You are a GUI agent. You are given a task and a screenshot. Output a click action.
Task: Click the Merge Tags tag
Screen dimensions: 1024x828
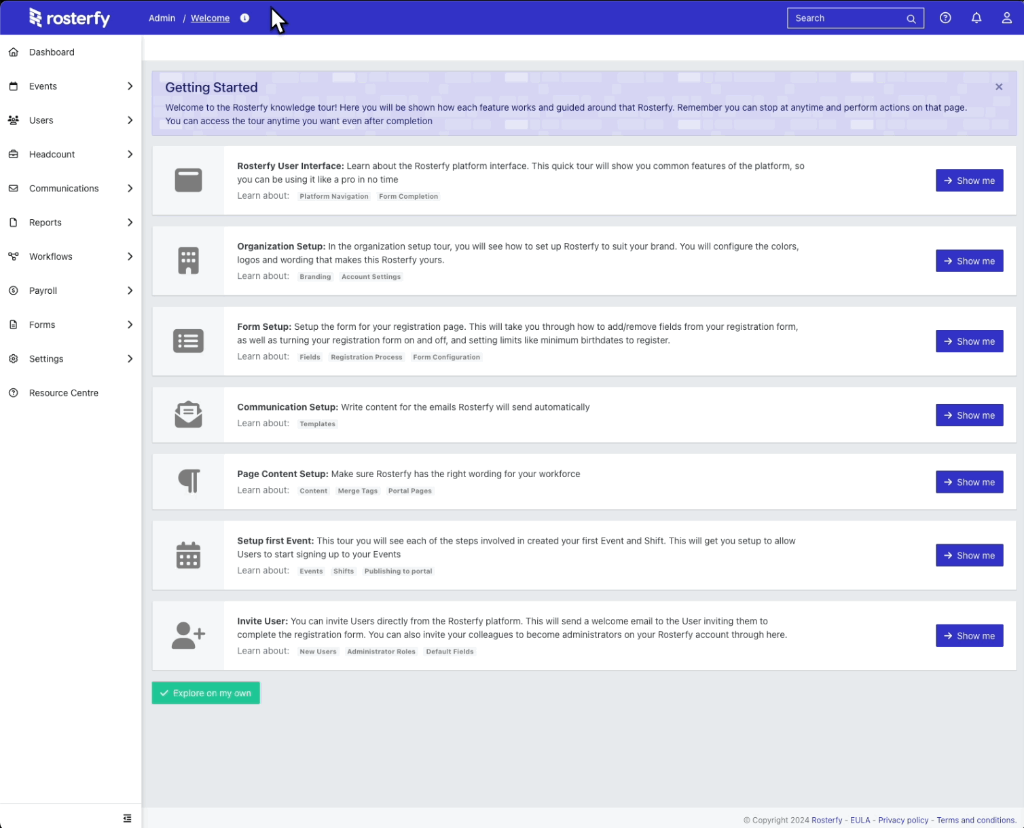(x=358, y=491)
